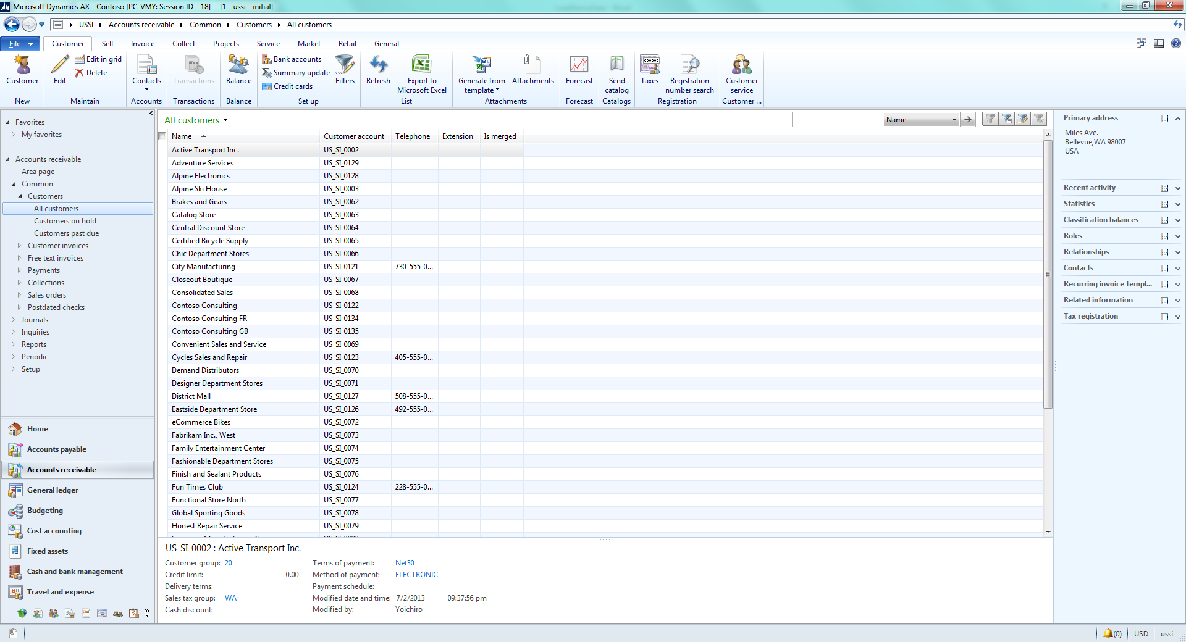
Task: Open customer group 20 link
Action: [x=229, y=563]
